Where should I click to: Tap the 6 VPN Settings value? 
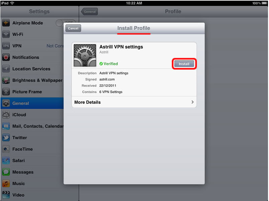[111, 92]
